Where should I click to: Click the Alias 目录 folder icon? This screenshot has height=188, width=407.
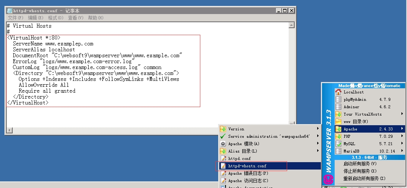223,151
